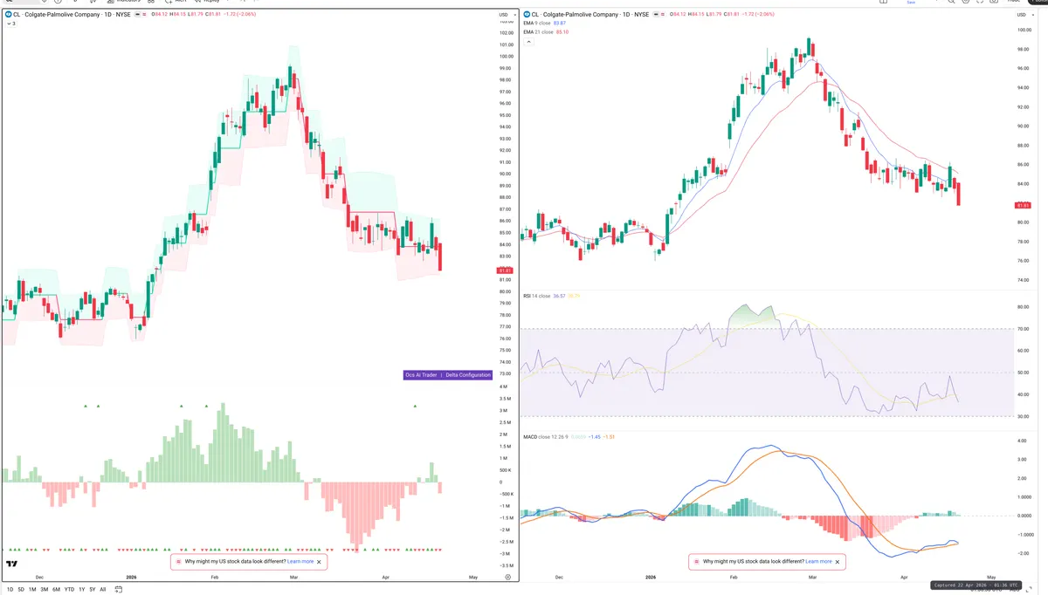Click 3.5 M value on left volume scale

505,399
